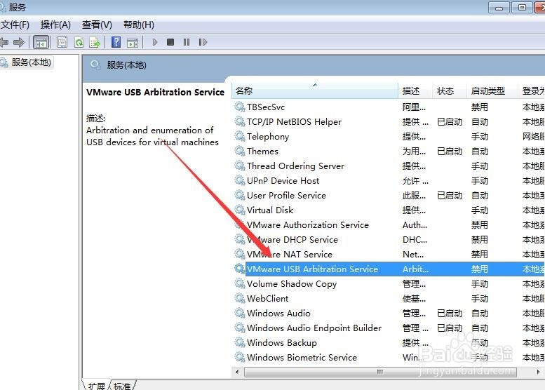Screen dimensions: 545x390
Task: Select UPnP Device Host service
Action: point(389,181)
